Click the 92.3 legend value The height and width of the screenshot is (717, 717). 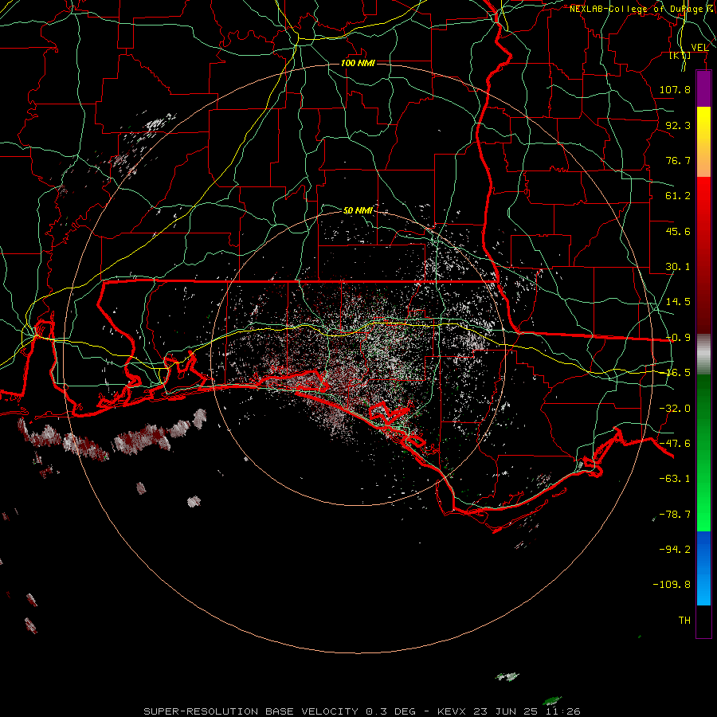click(678, 125)
